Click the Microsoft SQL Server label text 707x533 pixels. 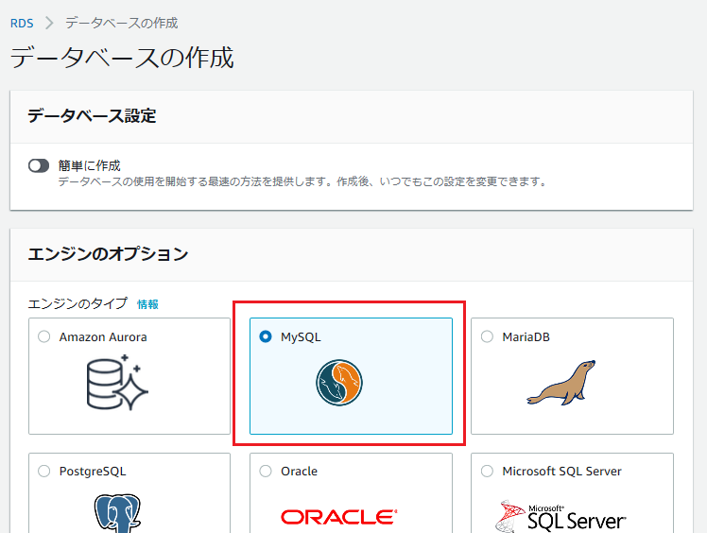[x=561, y=472]
